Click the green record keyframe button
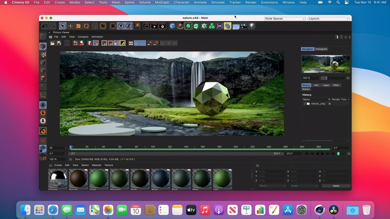The height and width of the screenshot is (219, 390). pyautogui.click(x=339, y=154)
